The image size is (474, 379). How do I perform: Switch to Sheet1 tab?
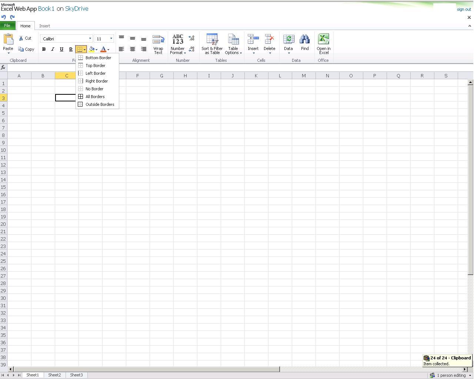(33, 375)
